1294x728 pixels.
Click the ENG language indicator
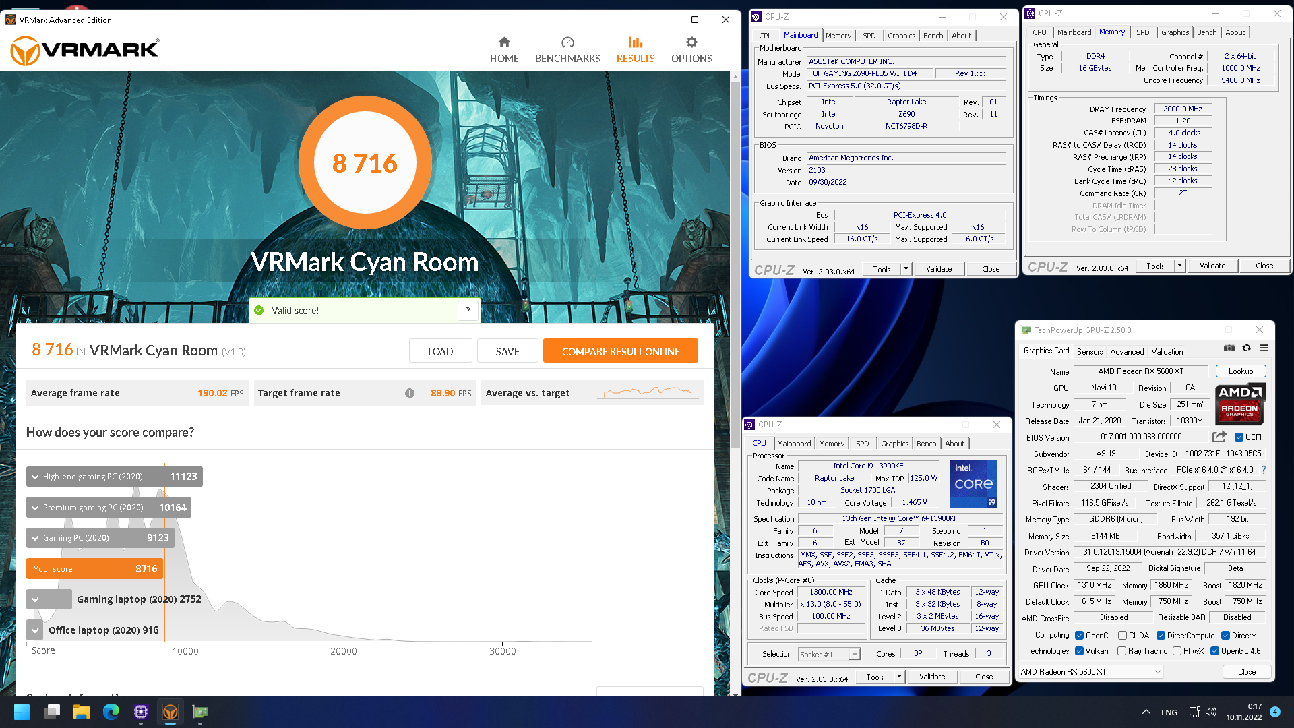(x=1169, y=712)
